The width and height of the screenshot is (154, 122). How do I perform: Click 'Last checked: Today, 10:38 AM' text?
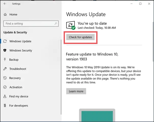click(x=97, y=28)
